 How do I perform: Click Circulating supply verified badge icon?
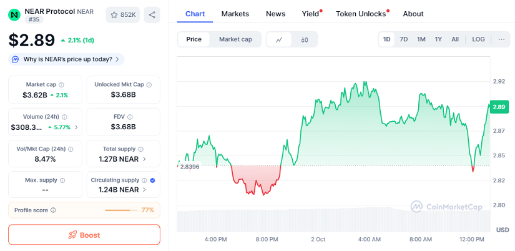pyautogui.click(x=153, y=180)
